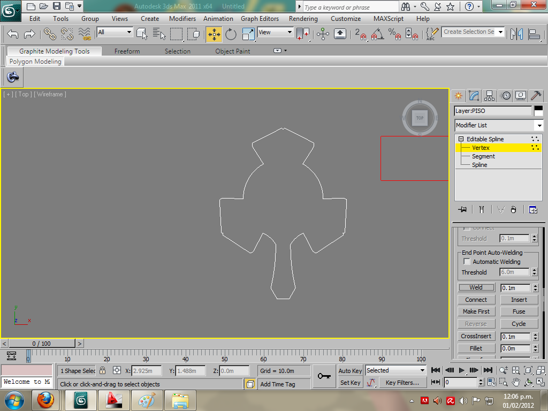Open the Help icon dropdown arrow

point(479,6)
